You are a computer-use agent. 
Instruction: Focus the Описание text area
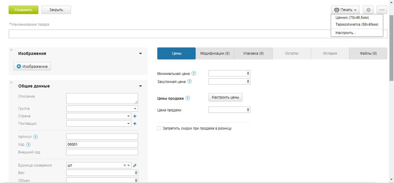tap(102, 98)
